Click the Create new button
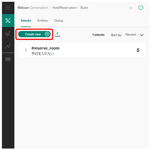Screen dimensions: 155x151 pyautogui.click(x=35, y=34)
